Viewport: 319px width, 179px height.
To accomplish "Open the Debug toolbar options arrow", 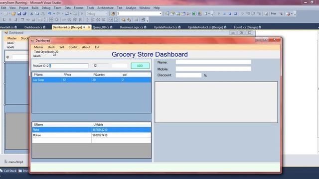I will click(295, 14).
